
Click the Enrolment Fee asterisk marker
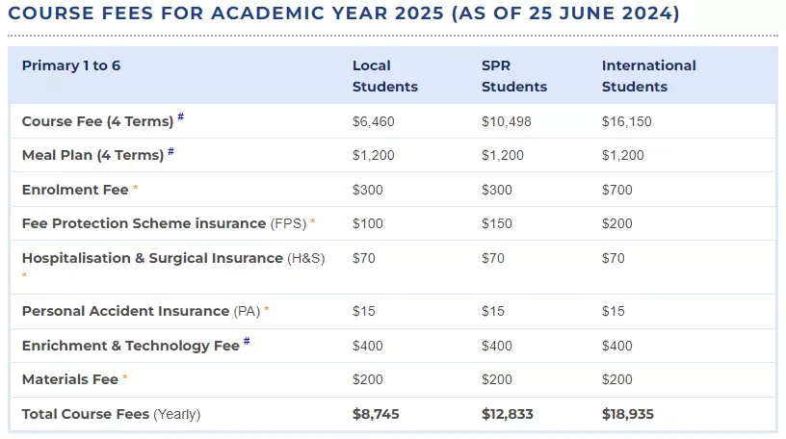coord(135,188)
